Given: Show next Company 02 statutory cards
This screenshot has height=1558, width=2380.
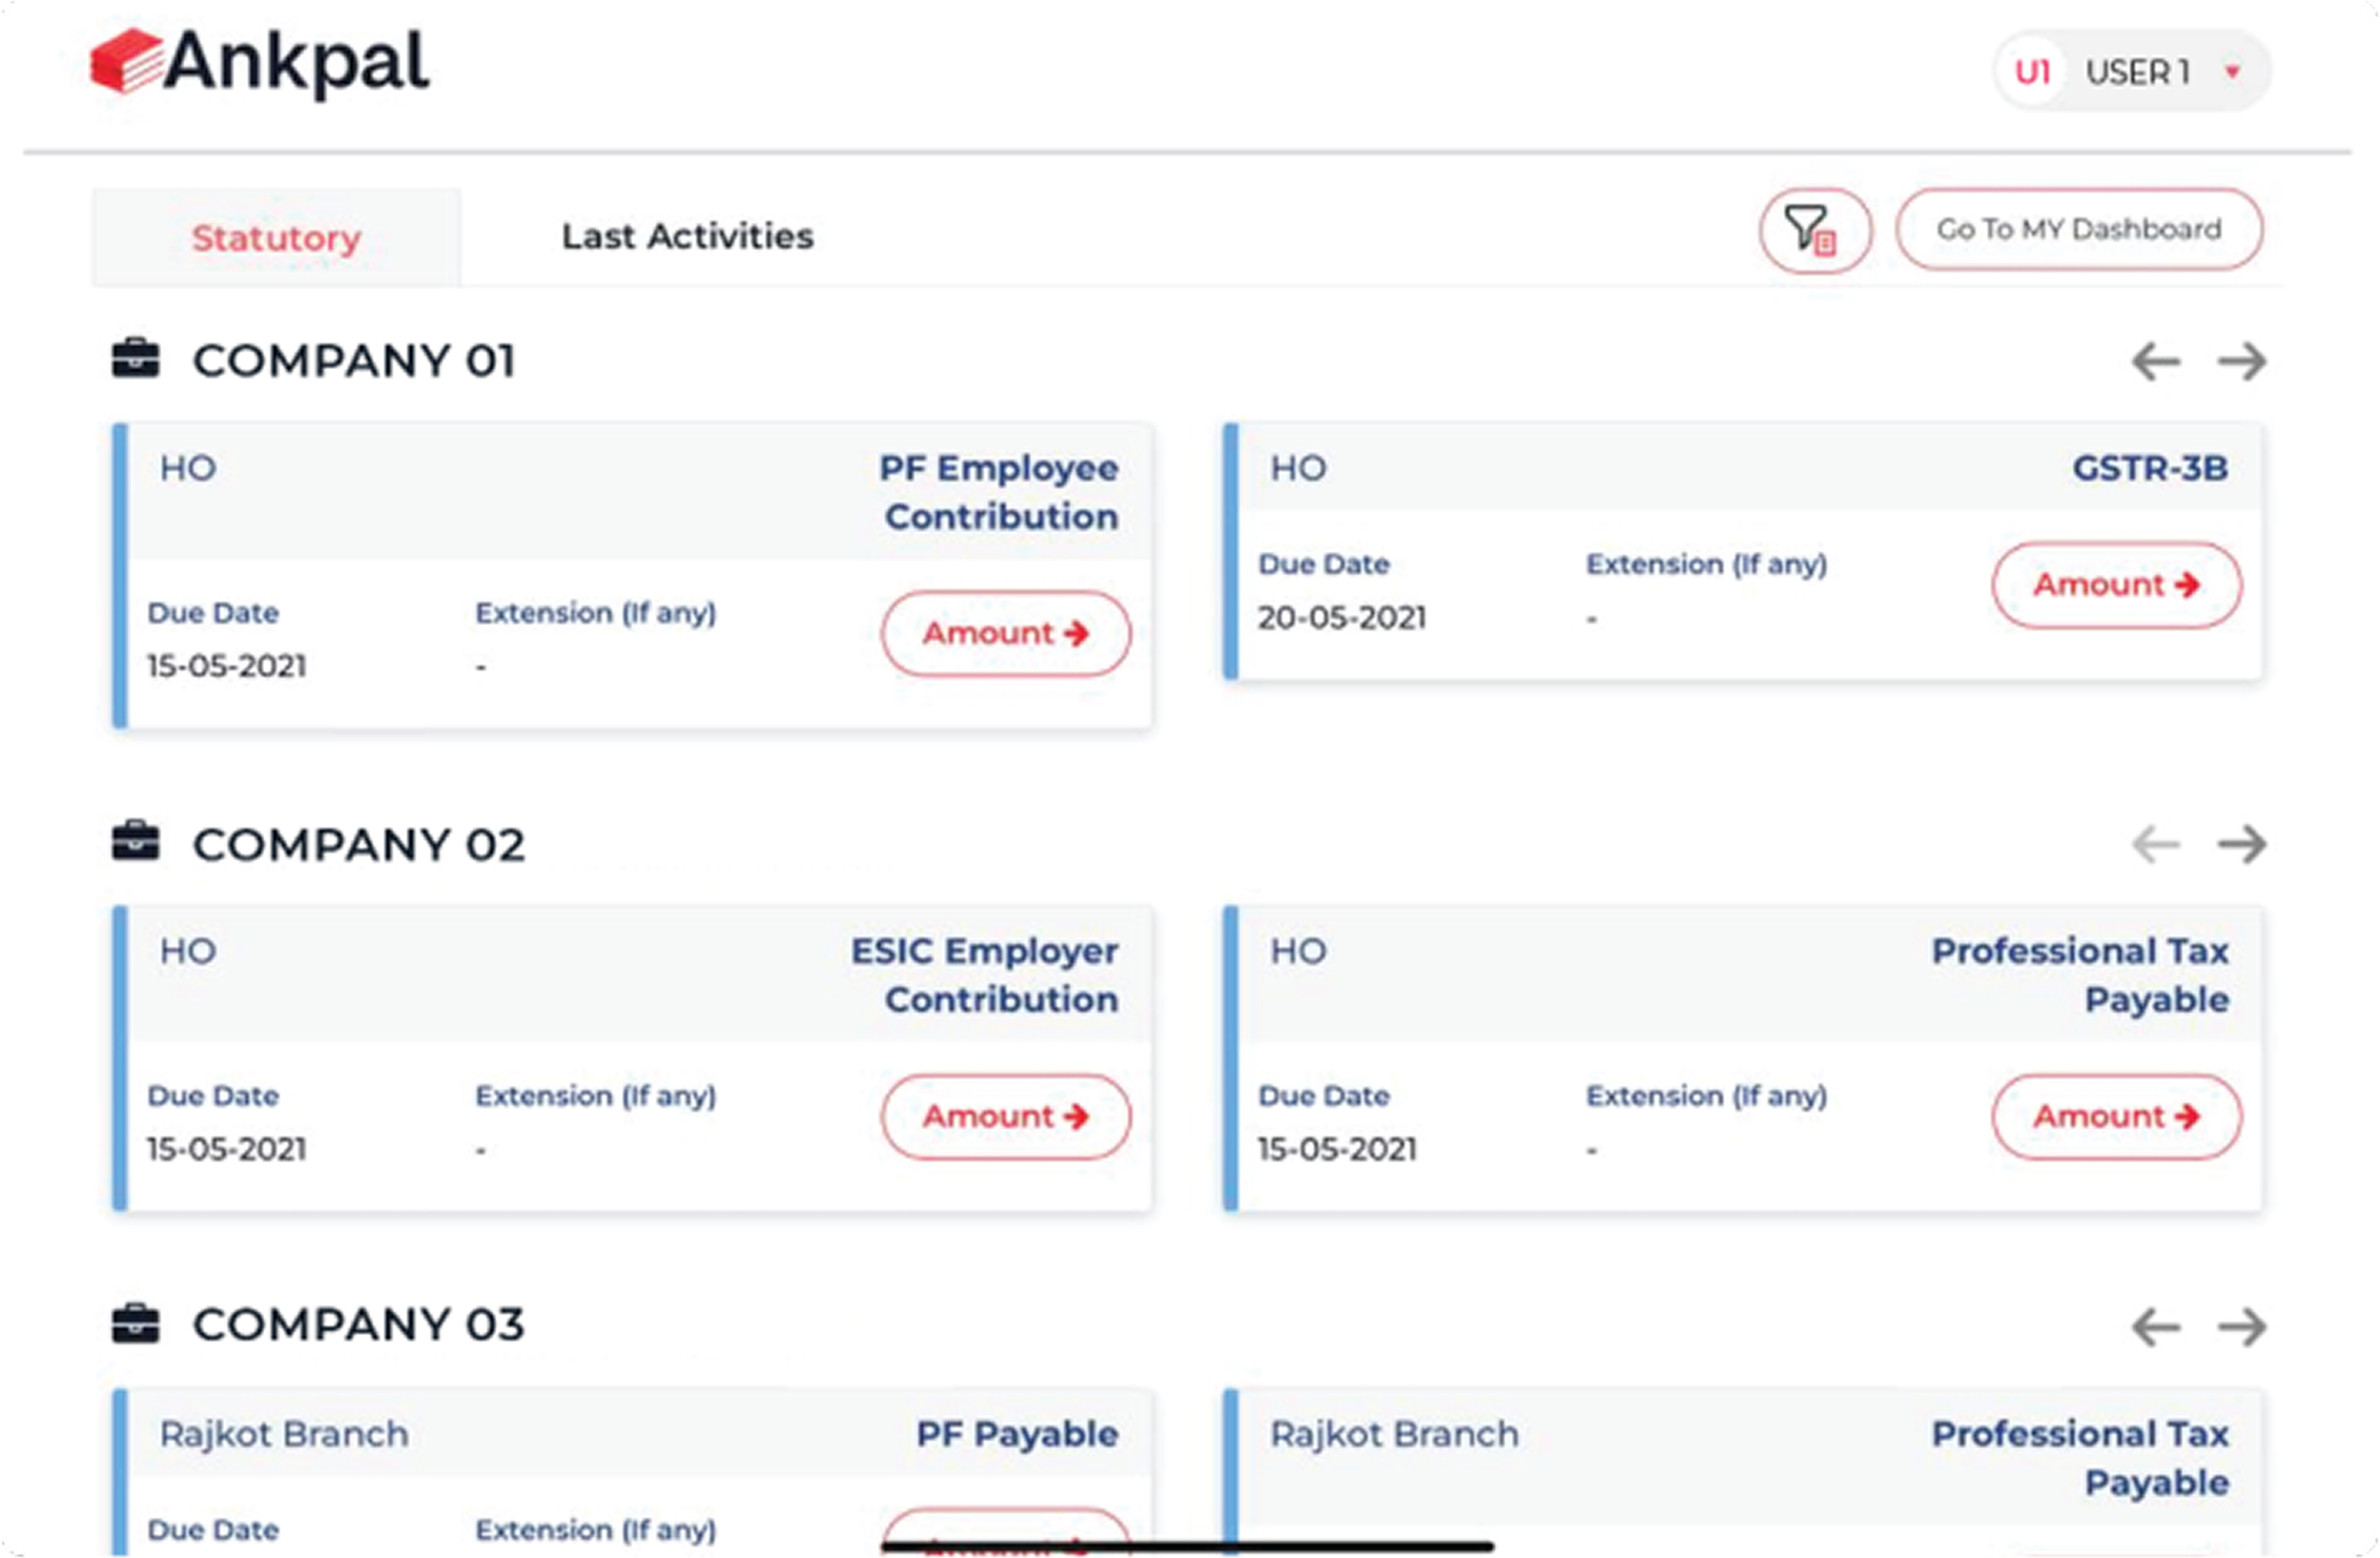Looking at the screenshot, I should tap(2241, 844).
